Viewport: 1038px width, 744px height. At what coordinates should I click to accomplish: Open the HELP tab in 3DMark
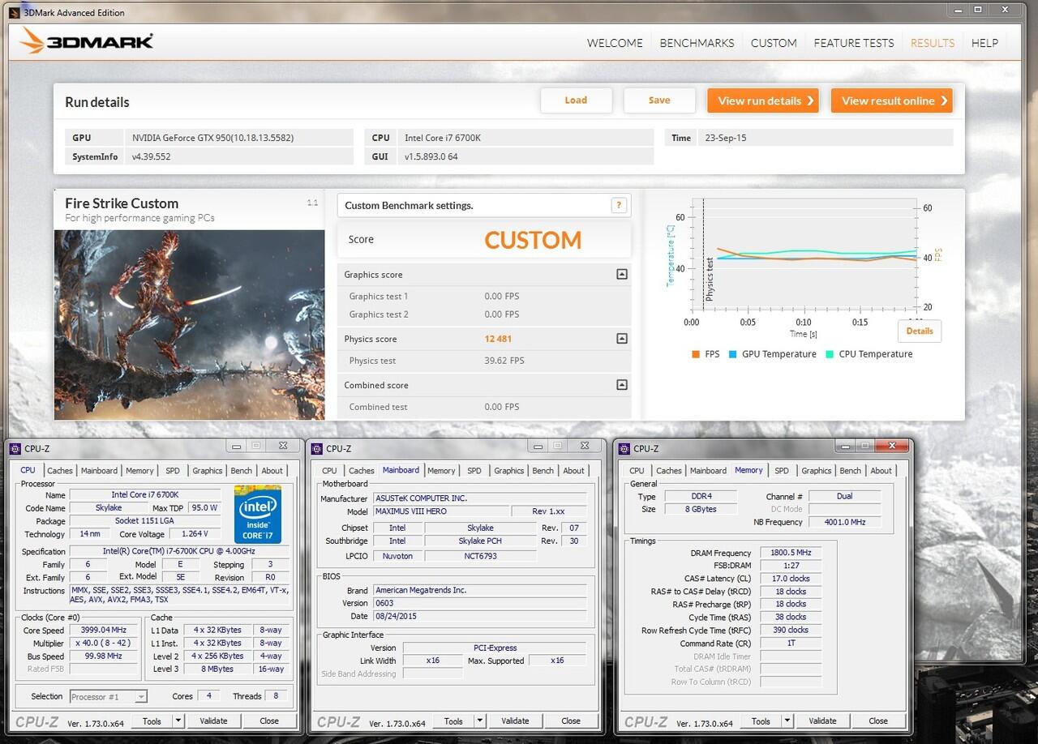984,43
